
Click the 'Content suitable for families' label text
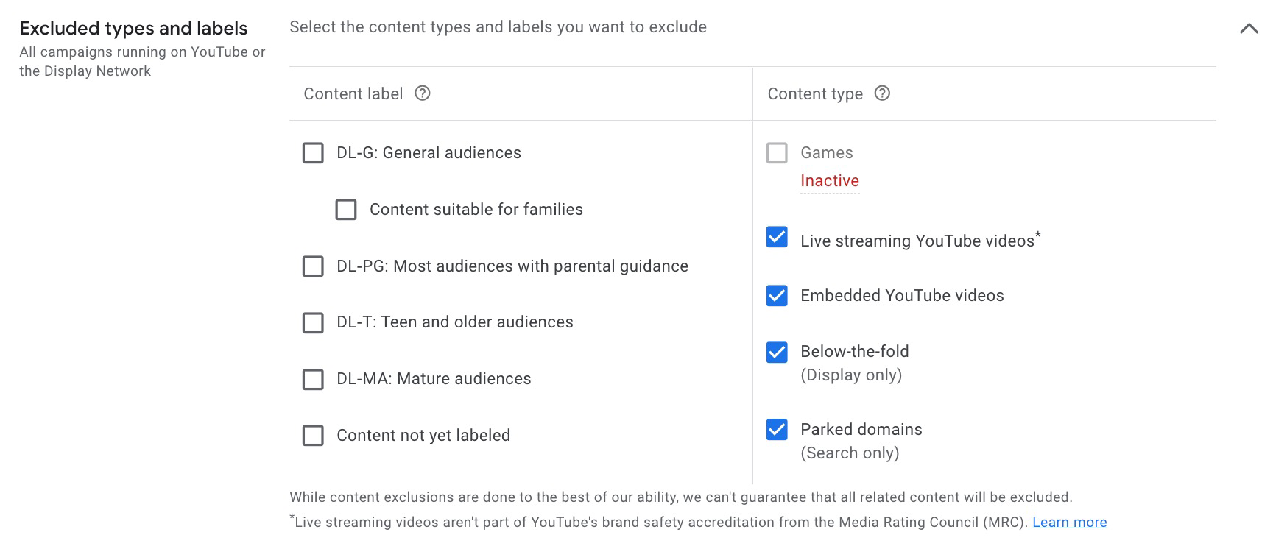tap(476, 210)
